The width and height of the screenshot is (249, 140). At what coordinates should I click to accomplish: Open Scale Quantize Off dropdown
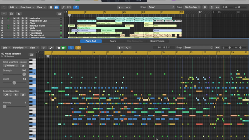[7, 95]
